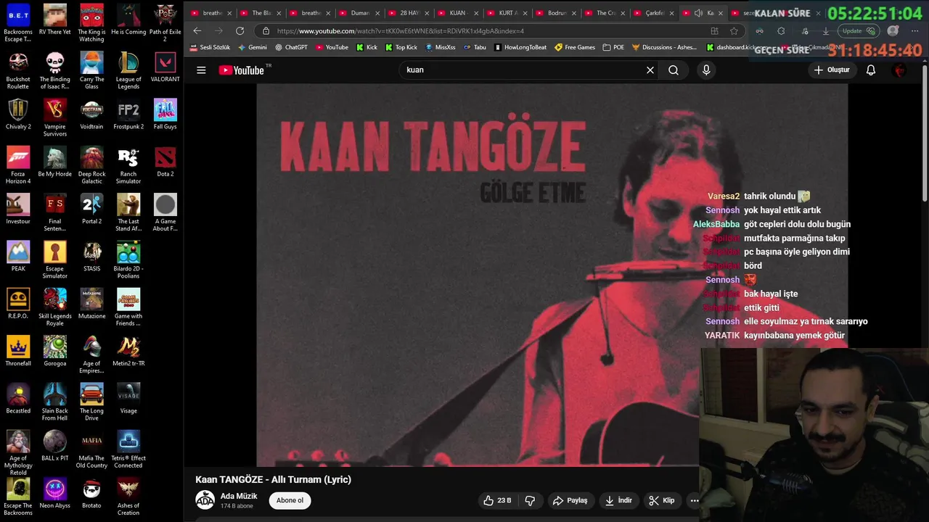Click the browser Update button
The width and height of the screenshot is (929, 522).
coord(858,31)
